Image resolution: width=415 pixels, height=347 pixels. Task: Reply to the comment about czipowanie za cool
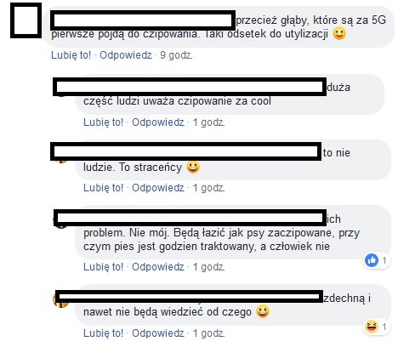tap(158, 122)
